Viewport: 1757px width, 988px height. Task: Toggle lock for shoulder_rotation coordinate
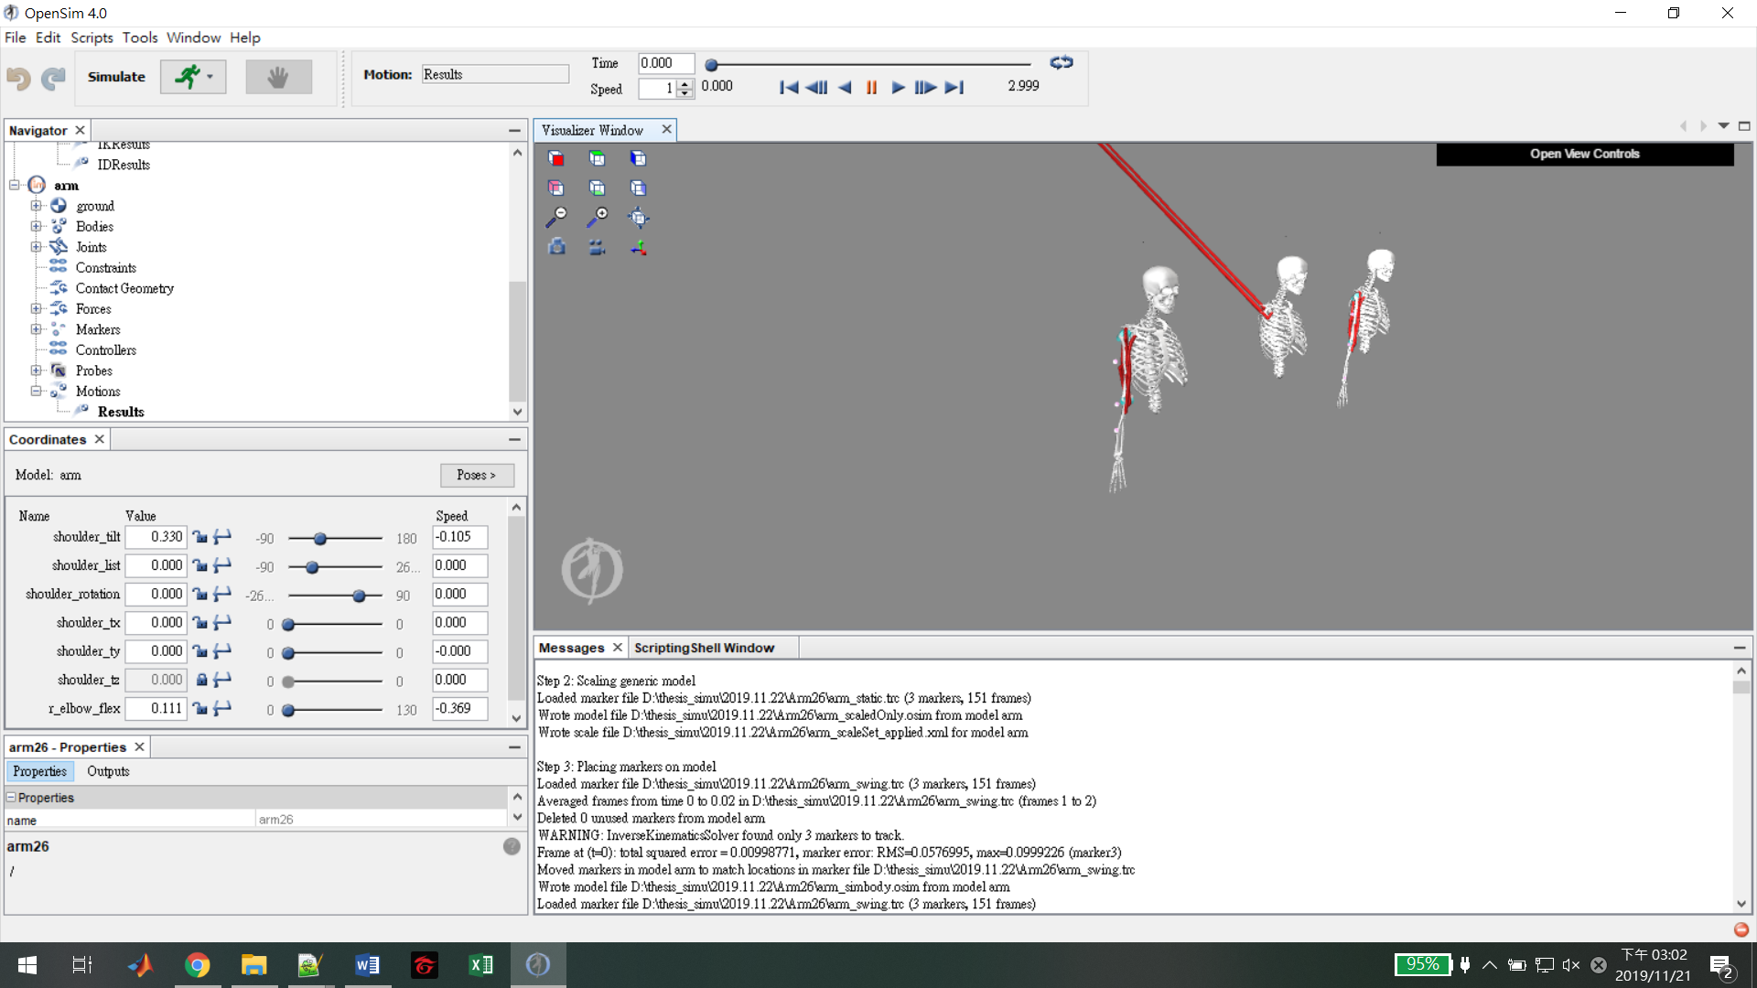coord(200,594)
